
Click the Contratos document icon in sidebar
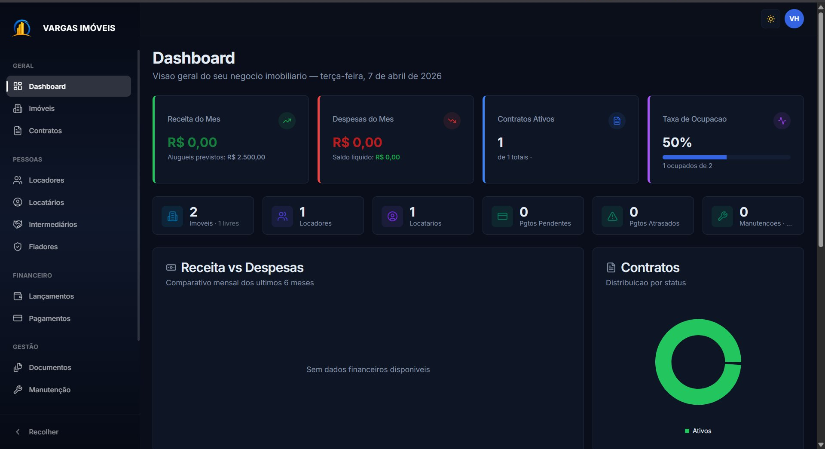tap(18, 131)
